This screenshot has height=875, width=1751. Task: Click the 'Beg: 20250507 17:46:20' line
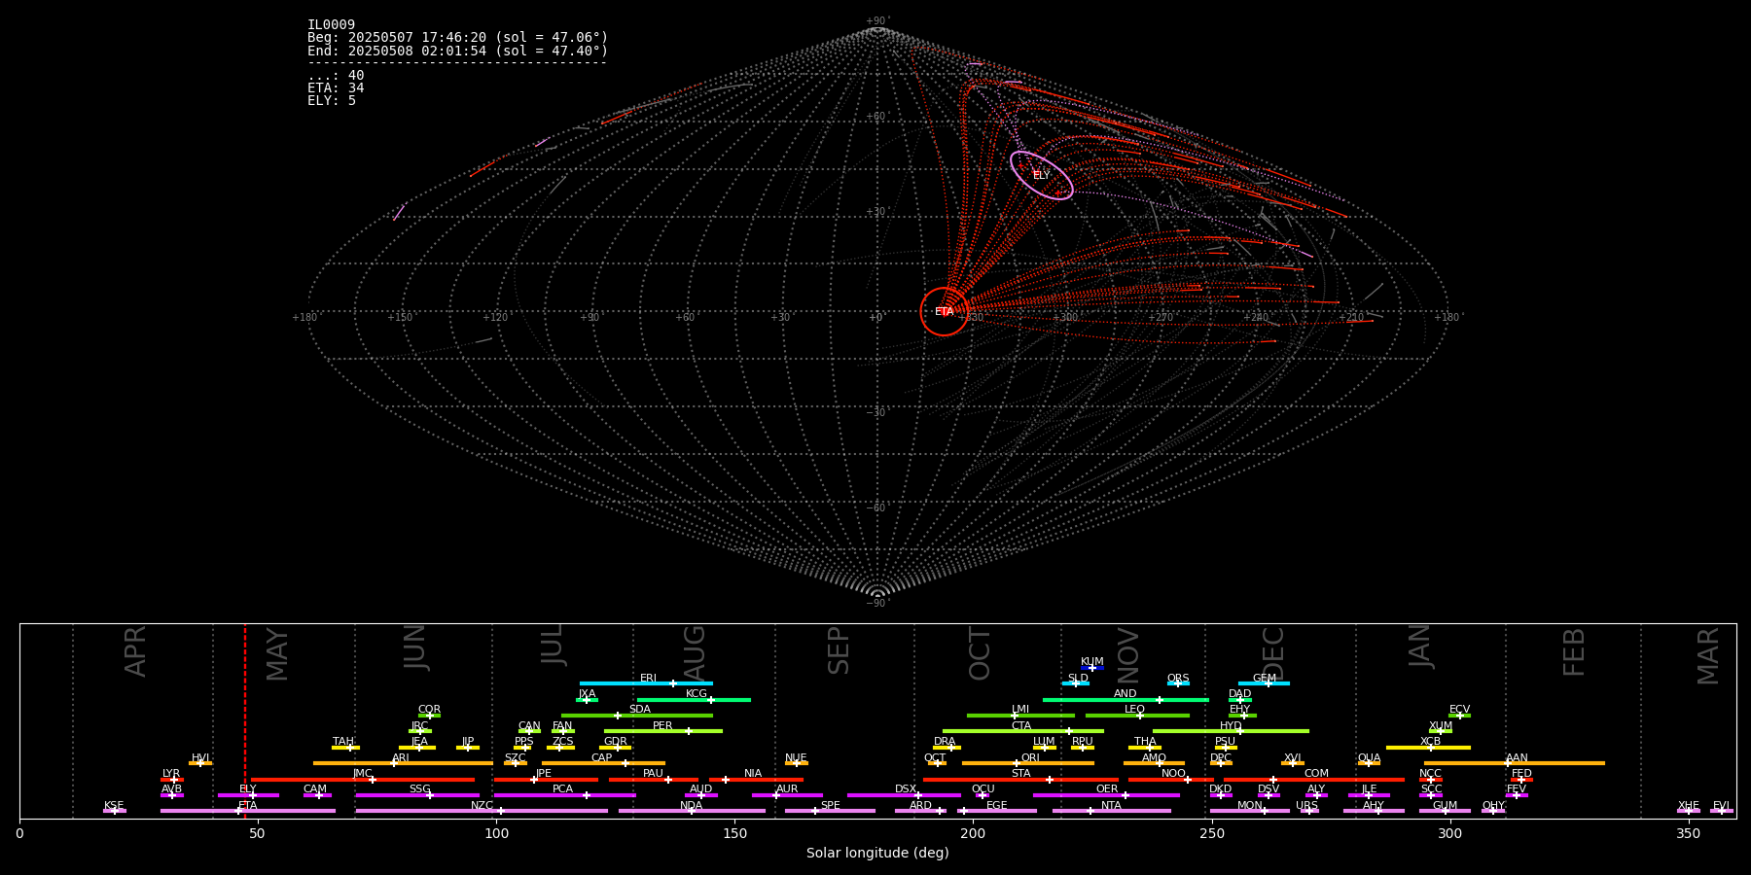(457, 38)
